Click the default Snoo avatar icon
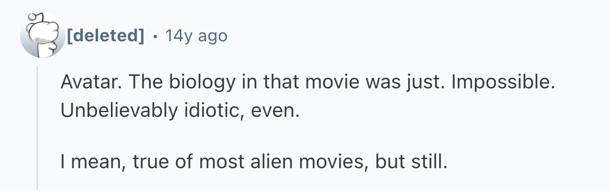 (x=42, y=36)
